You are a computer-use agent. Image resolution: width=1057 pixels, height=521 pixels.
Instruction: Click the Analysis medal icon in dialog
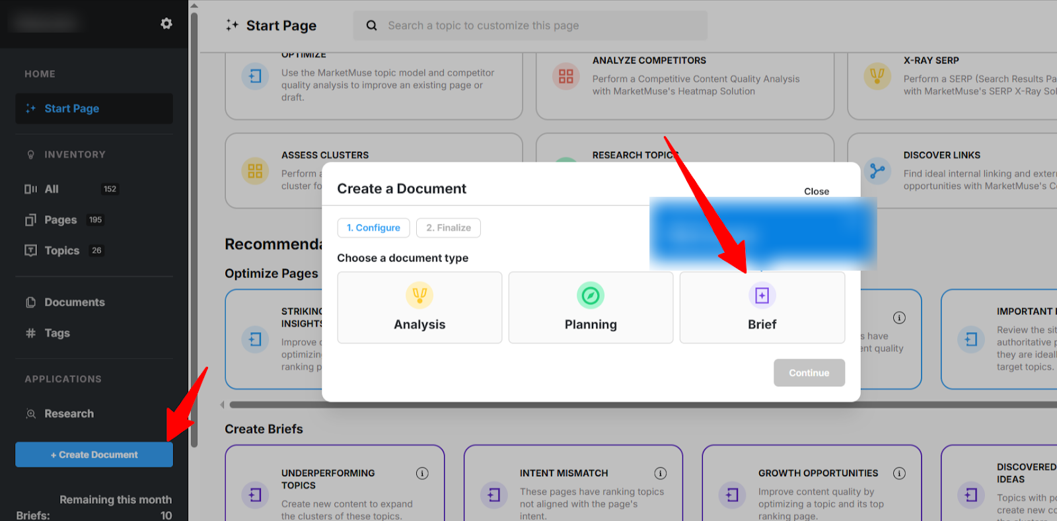click(419, 295)
